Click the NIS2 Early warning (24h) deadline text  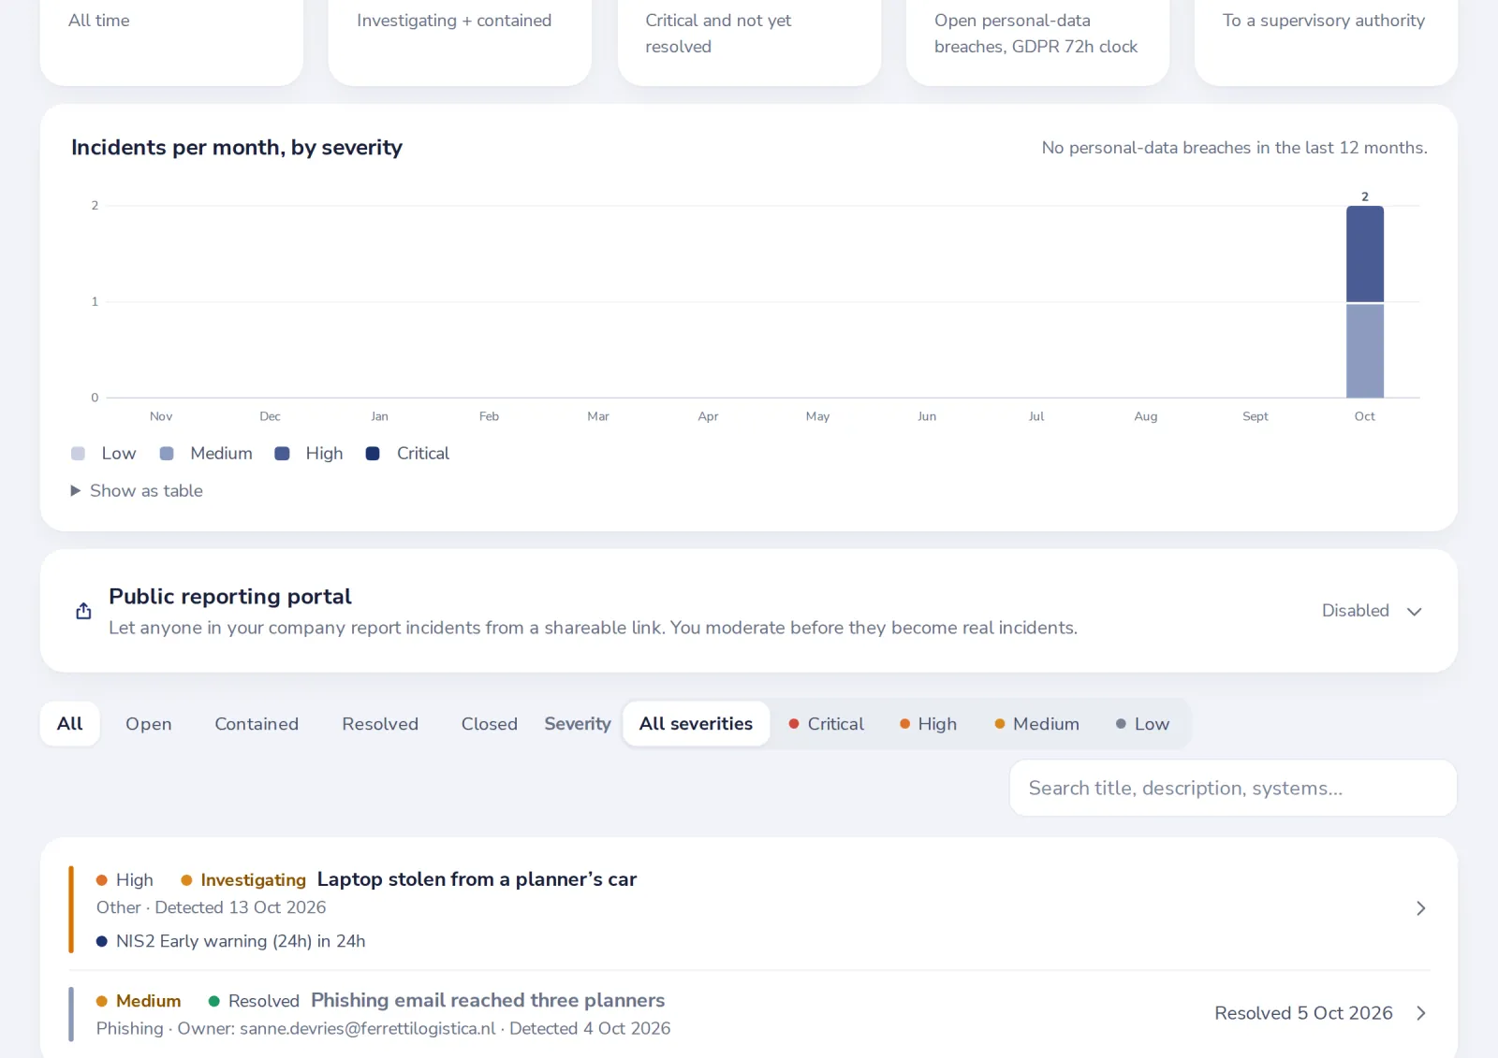(241, 941)
